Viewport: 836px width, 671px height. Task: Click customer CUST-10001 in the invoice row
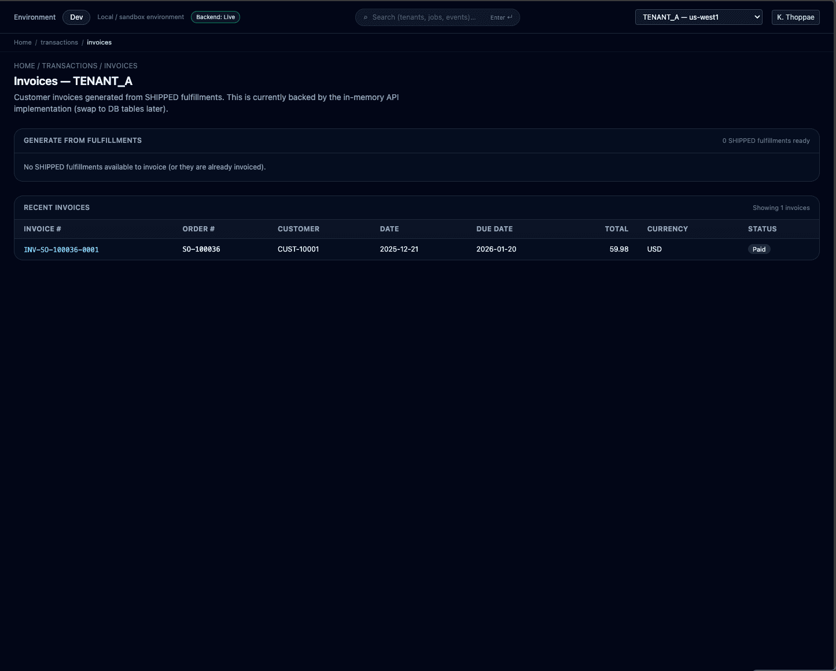(298, 249)
